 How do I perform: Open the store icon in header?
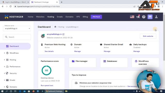click(150, 17)
